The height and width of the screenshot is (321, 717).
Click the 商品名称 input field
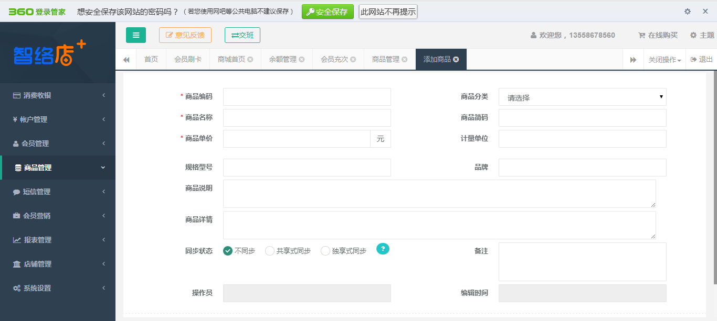(307, 117)
